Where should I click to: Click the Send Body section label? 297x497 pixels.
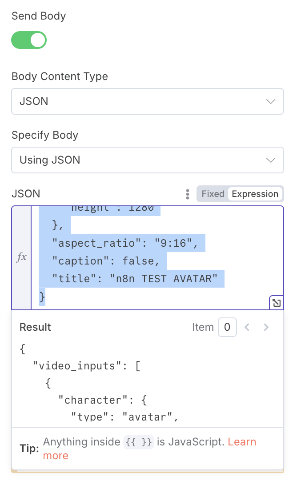(x=38, y=16)
